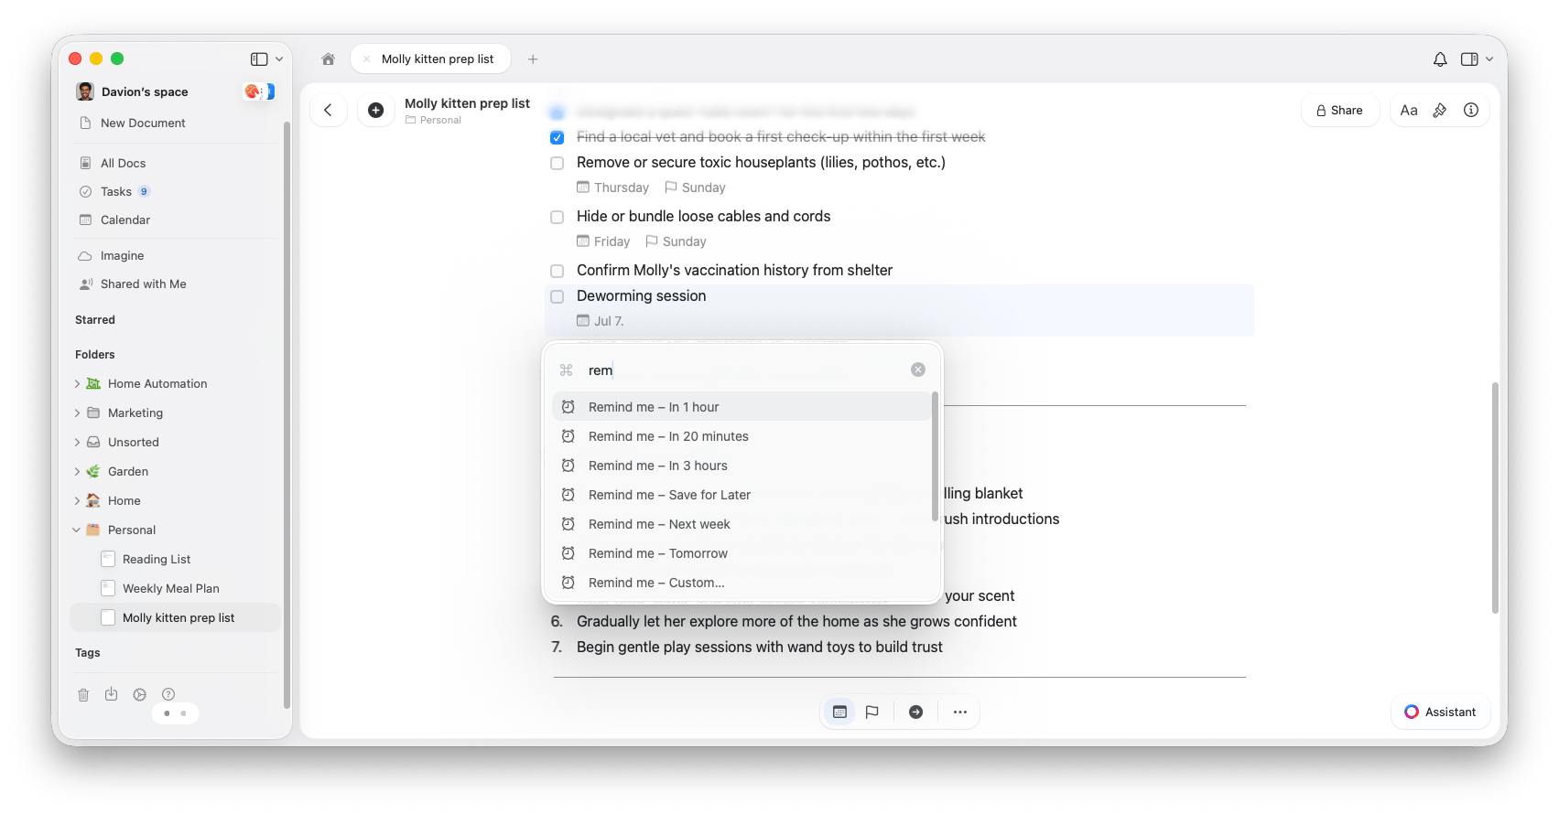Open sidebar layout dropdown chevron
This screenshot has width=1559, height=814.
(279, 59)
